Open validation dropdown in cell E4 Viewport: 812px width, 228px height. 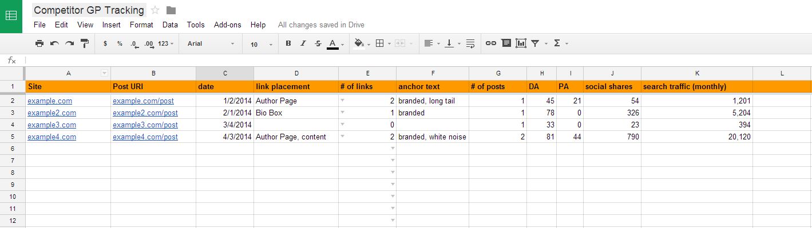click(x=343, y=124)
